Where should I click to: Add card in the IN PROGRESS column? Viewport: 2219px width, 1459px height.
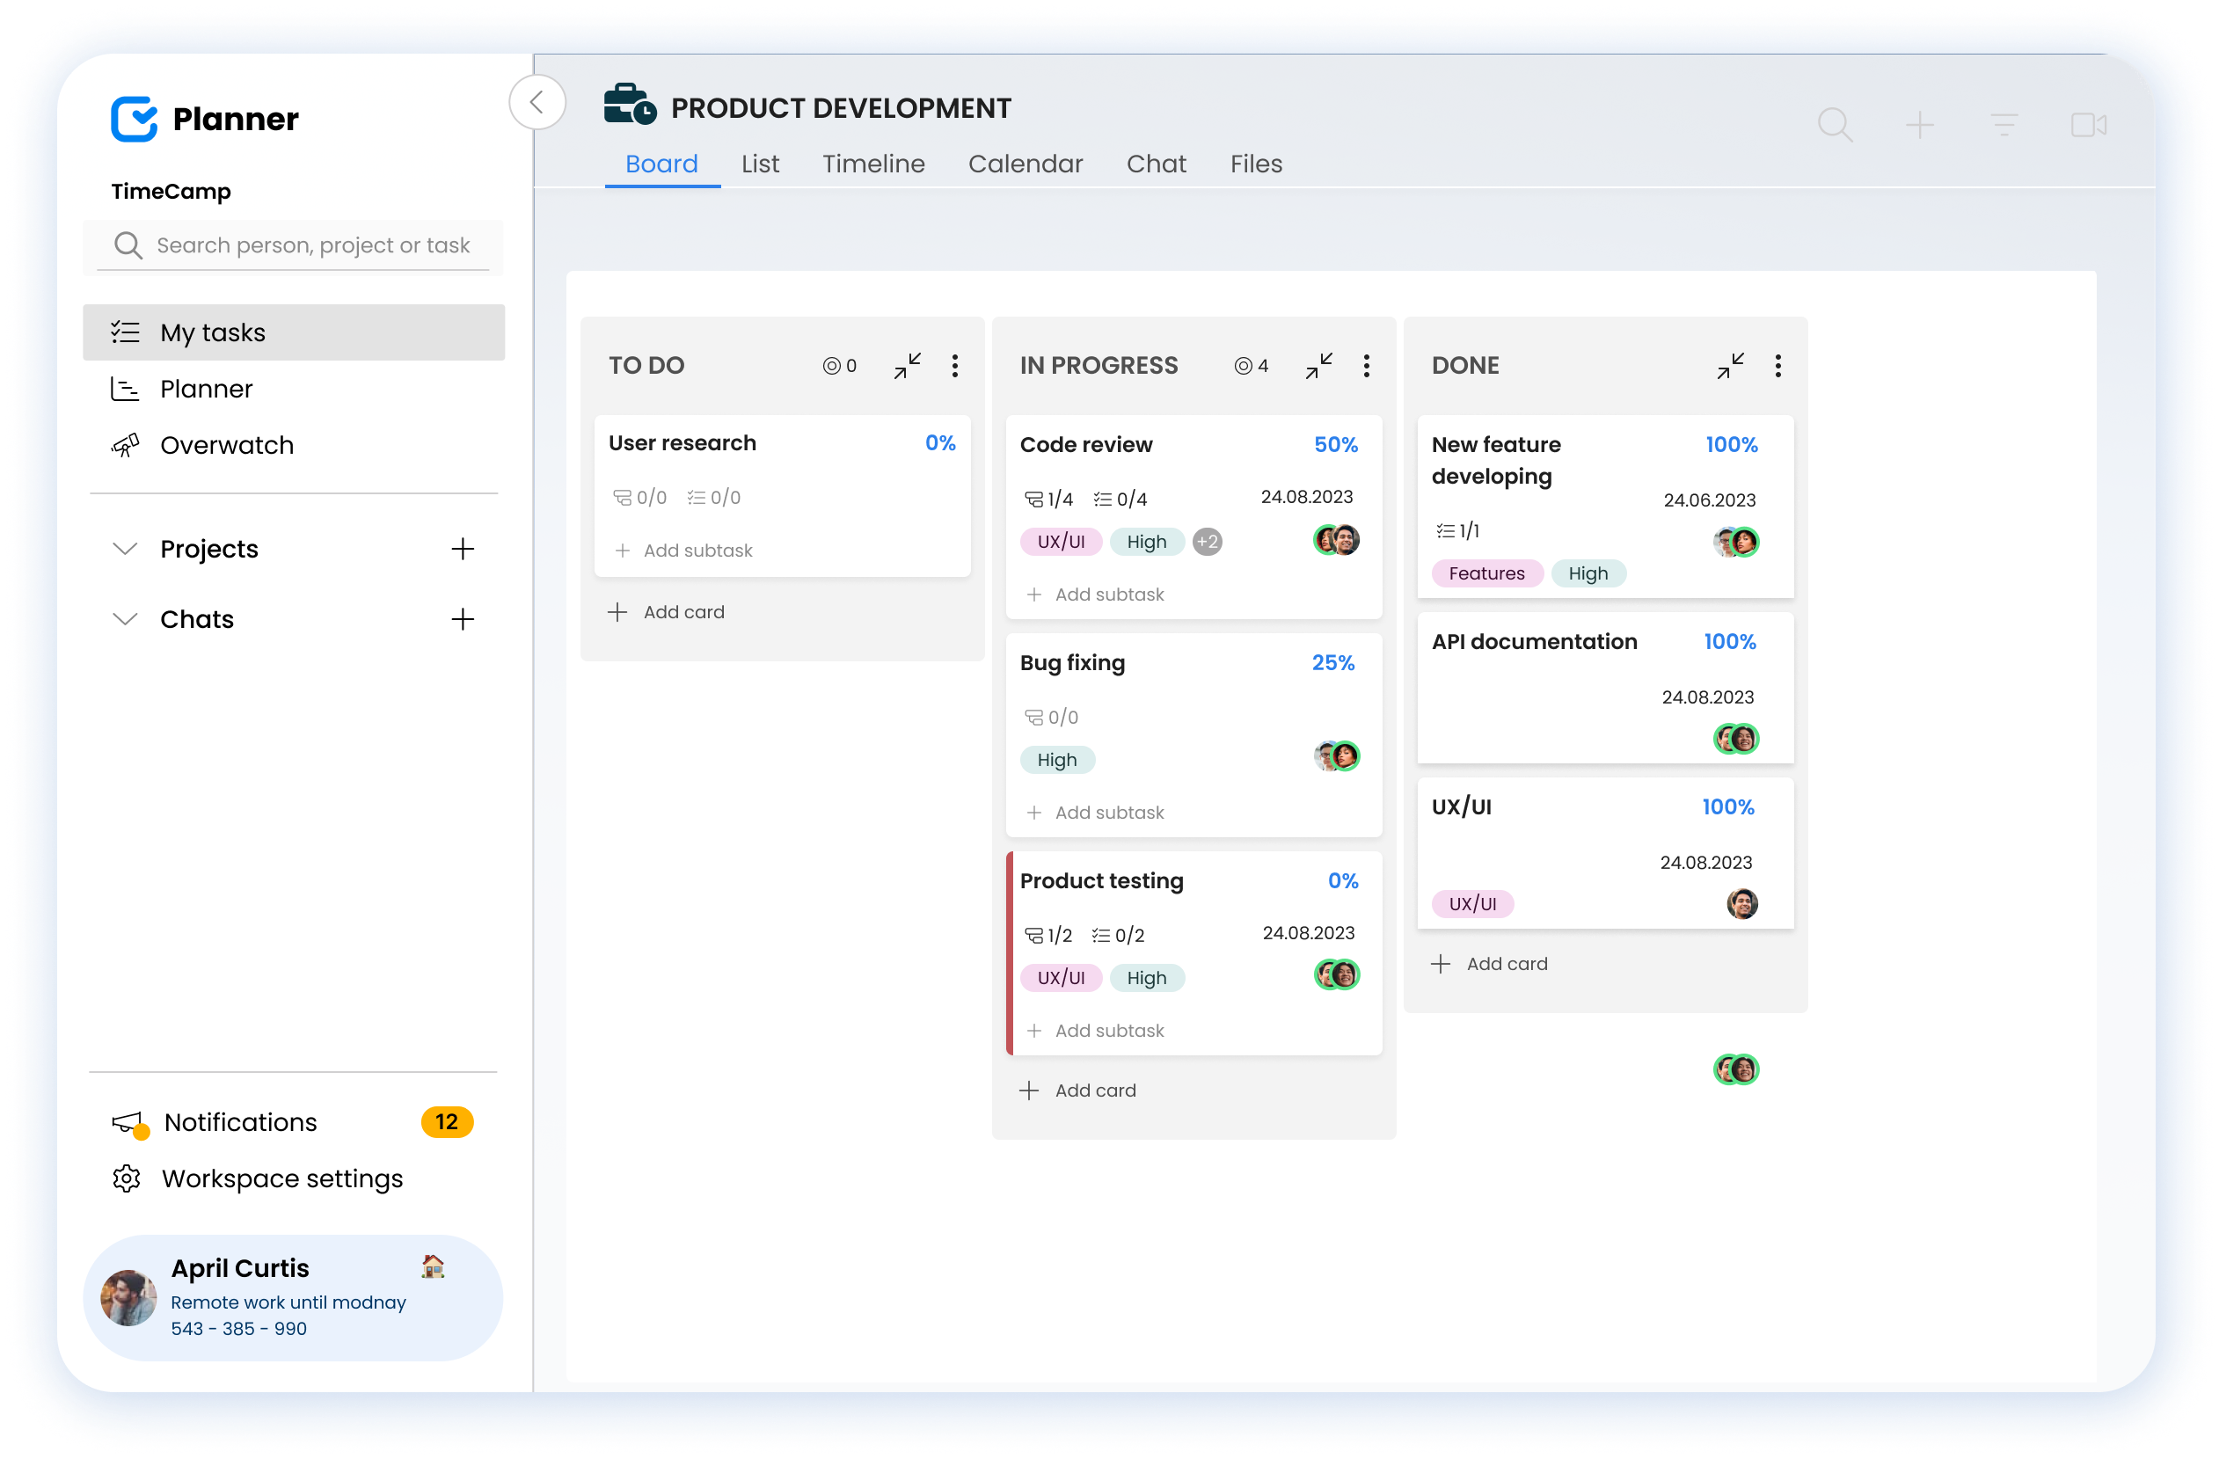click(x=1077, y=1091)
